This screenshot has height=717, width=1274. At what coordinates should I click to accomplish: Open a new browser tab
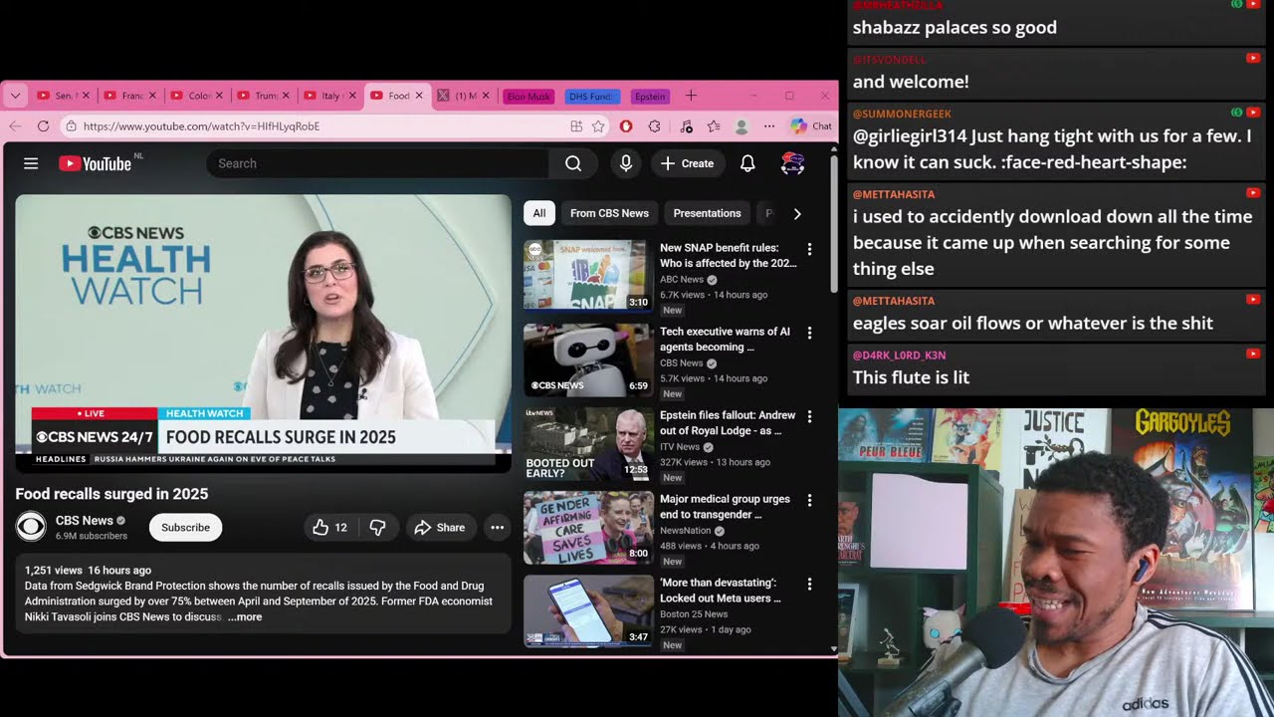691,96
